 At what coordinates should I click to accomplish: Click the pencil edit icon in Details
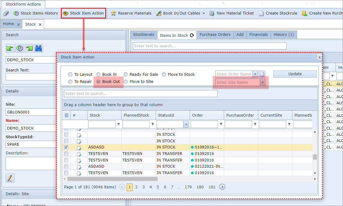click(10, 178)
